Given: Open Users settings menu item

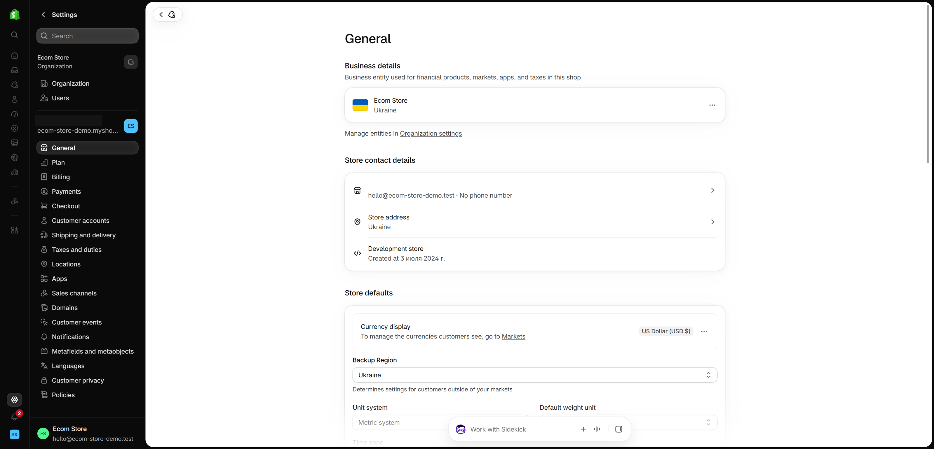Looking at the screenshot, I should tap(87, 98).
